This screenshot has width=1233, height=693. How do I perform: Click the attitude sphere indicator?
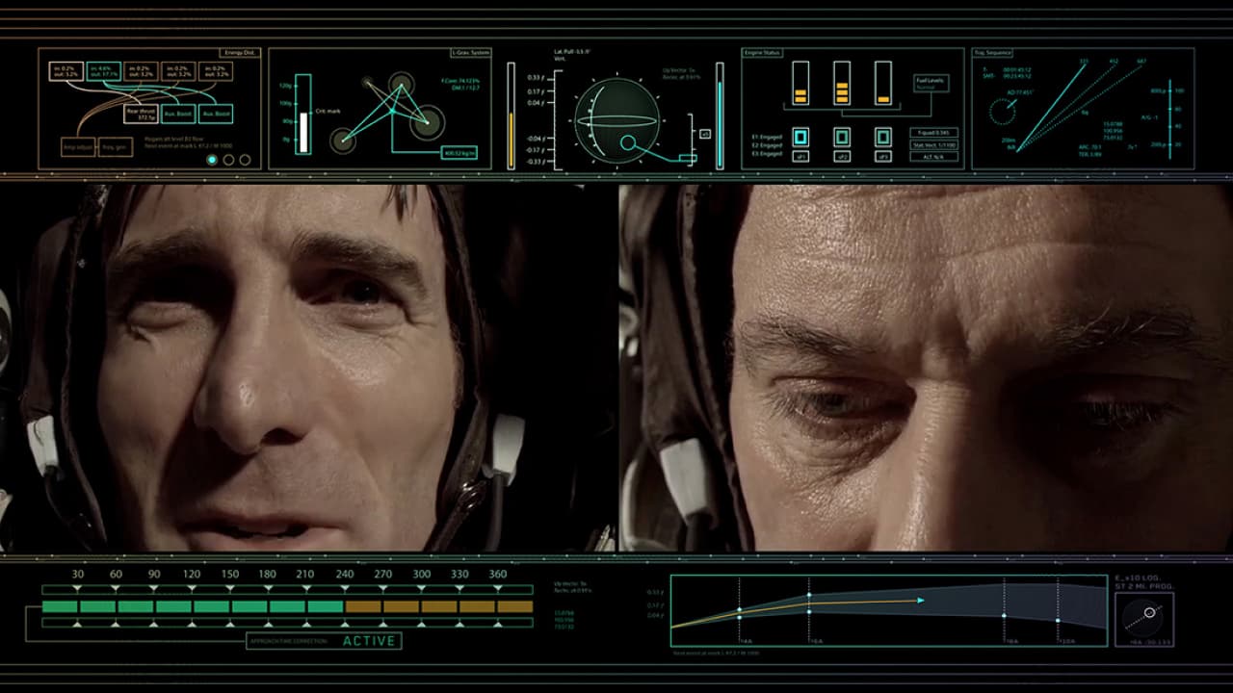616,119
